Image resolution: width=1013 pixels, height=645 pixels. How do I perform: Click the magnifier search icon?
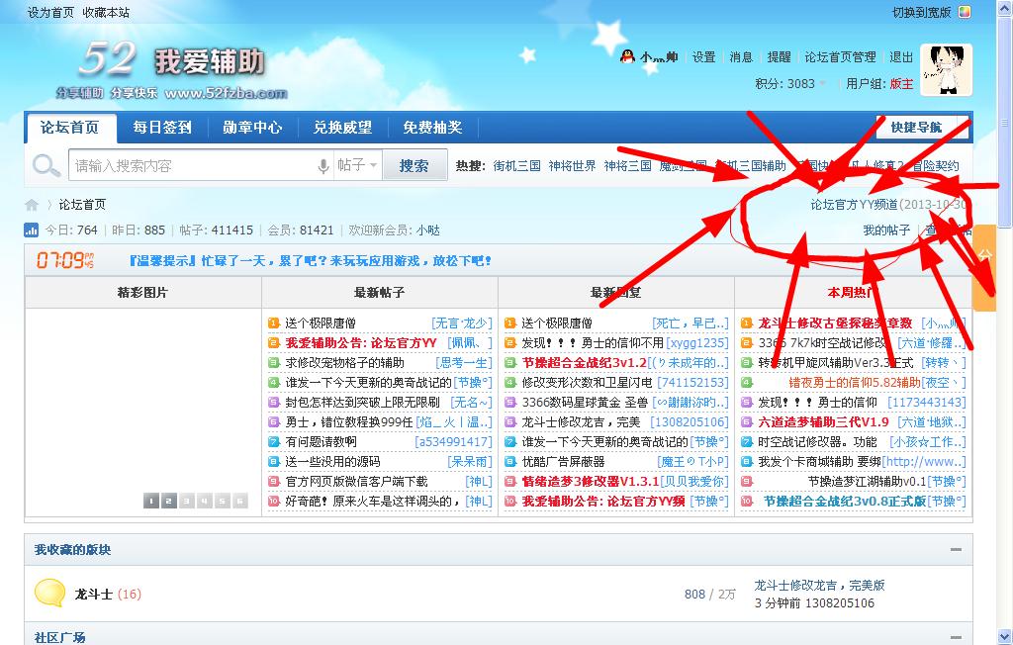[46, 166]
